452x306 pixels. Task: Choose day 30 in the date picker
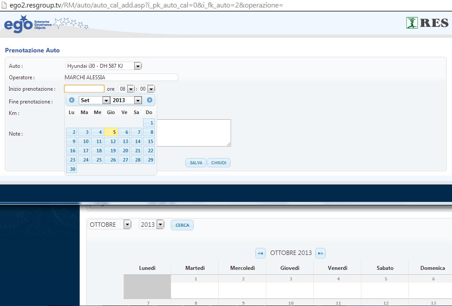pyautogui.click(x=71, y=169)
